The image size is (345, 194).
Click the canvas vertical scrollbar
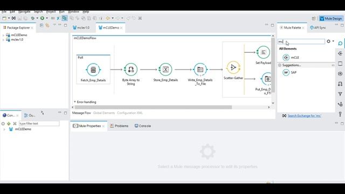(273, 65)
